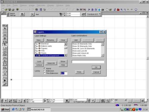Click the Save floppy disk toolbar icon
This screenshot has height=112, width=149.
coord(10,10)
